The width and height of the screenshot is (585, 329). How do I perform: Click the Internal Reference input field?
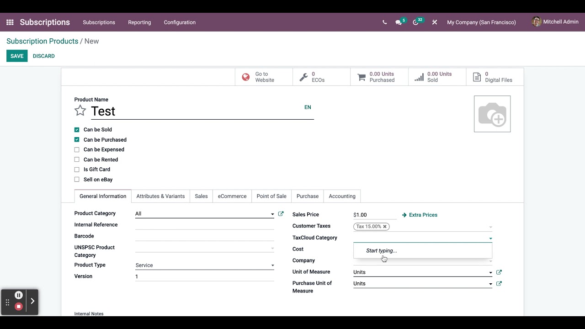(205, 225)
